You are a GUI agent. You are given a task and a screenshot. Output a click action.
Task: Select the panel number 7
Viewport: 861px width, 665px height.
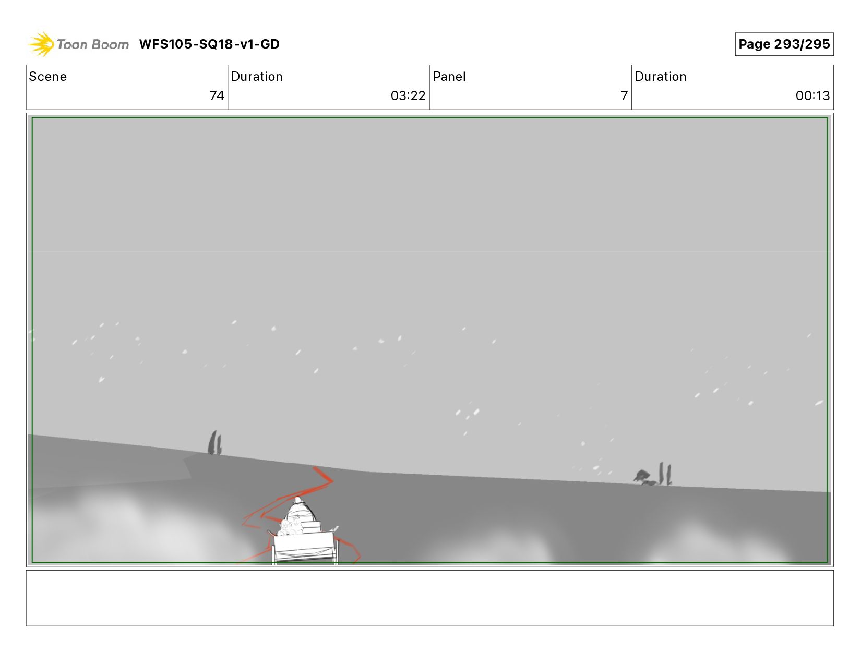click(624, 96)
